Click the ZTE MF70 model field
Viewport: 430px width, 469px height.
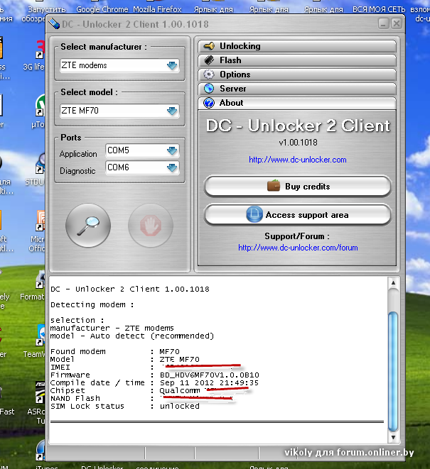click(x=119, y=111)
